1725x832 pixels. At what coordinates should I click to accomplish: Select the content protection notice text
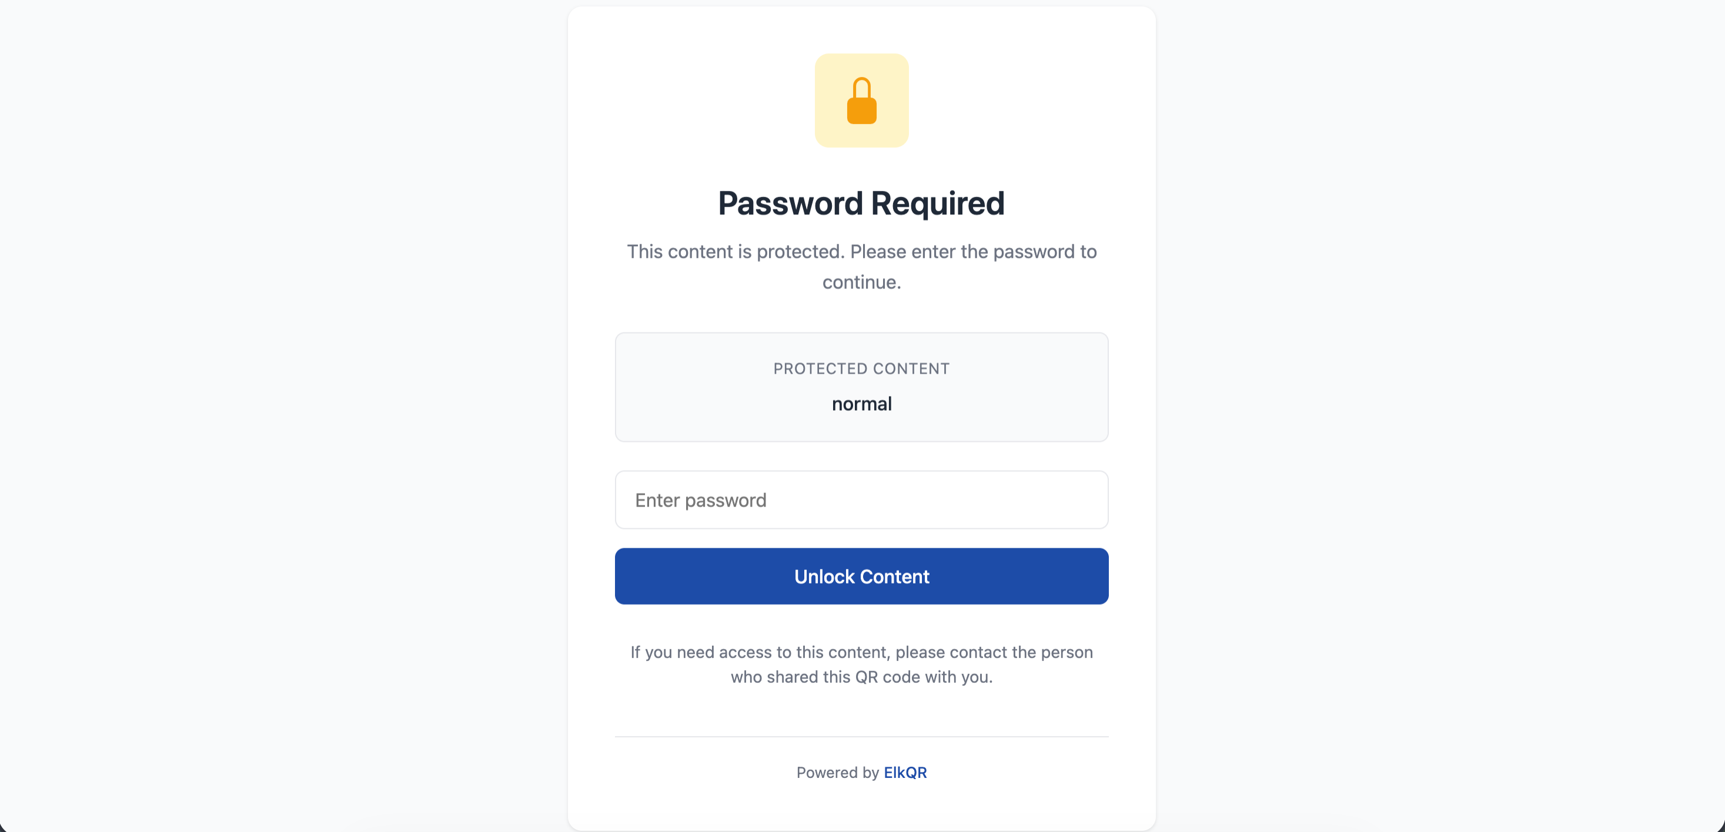tap(861, 266)
